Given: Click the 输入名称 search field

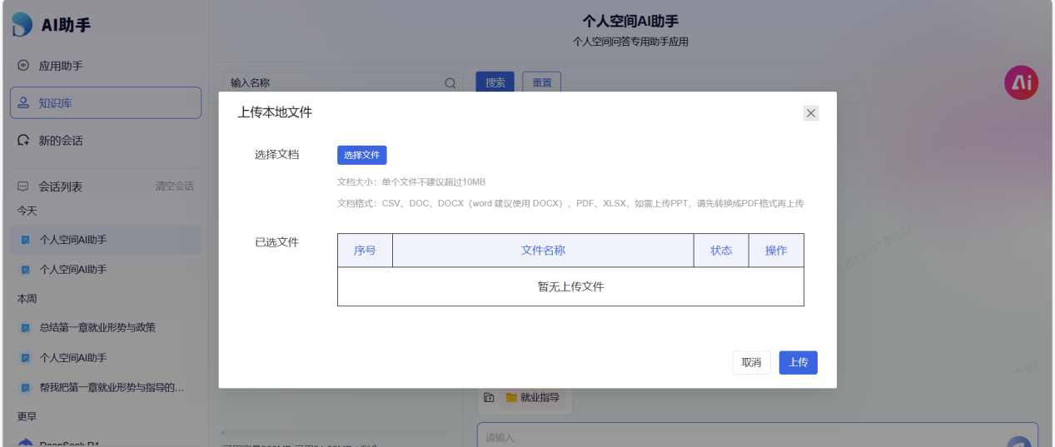Looking at the screenshot, I should point(333,83).
